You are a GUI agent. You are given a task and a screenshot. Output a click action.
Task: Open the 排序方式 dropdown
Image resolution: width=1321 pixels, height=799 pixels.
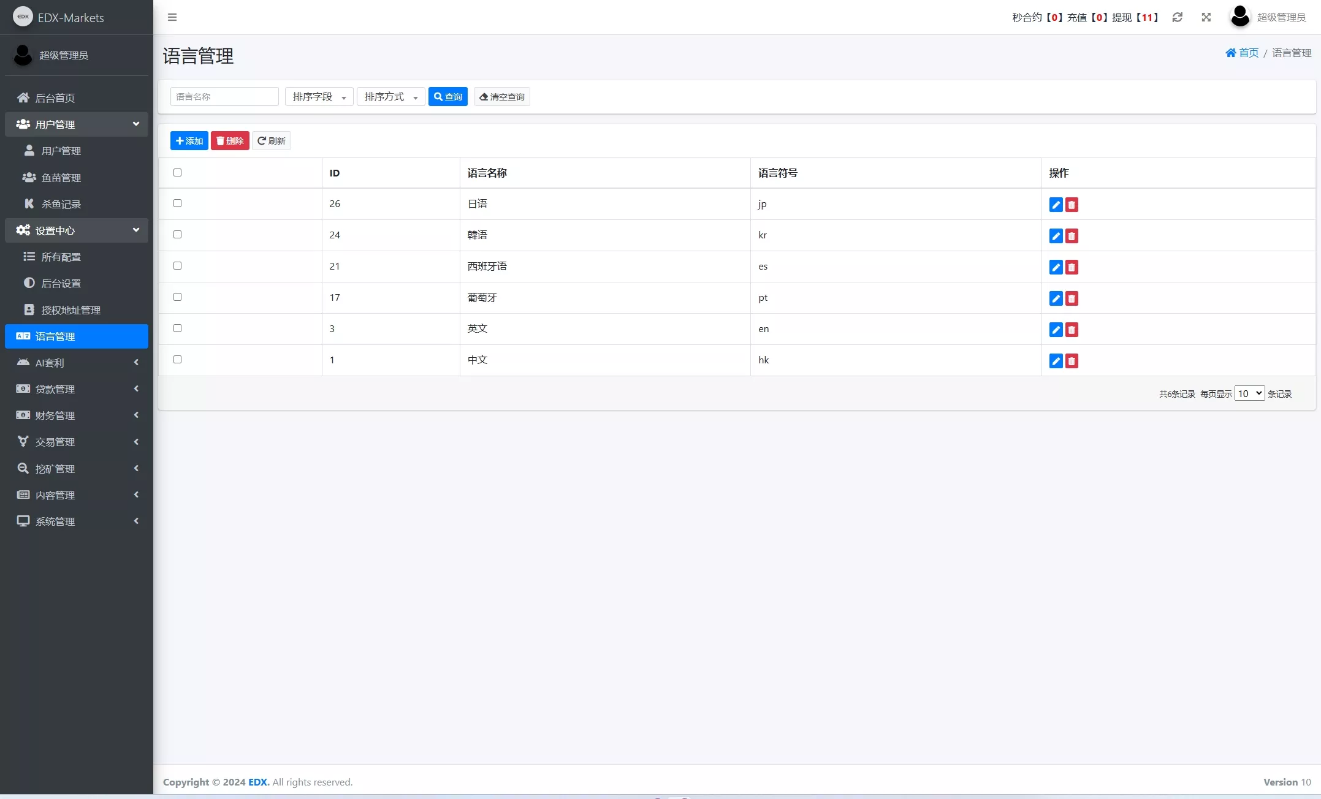click(x=390, y=97)
